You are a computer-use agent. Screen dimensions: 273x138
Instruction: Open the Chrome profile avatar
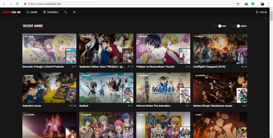(262, 4)
